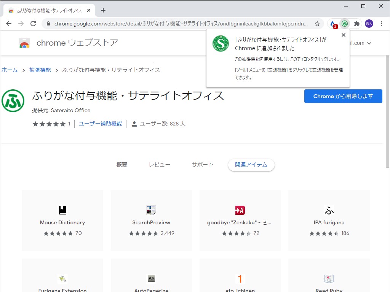Click the green ふ extension logo
Viewport: 390px width, 292px height.
coord(13,101)
